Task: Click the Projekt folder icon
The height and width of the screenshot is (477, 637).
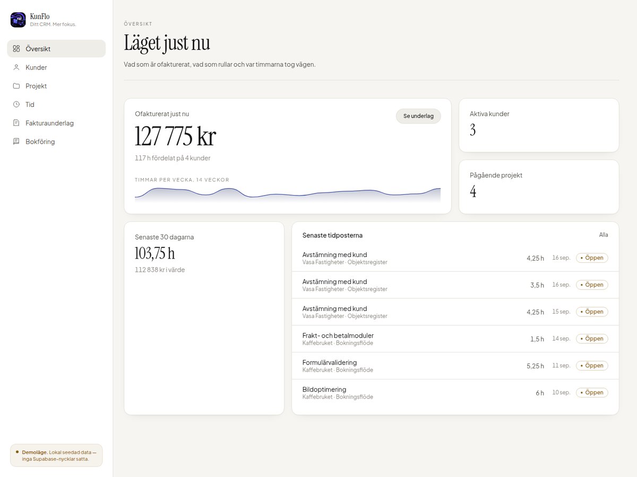Action: click(16, 86)
